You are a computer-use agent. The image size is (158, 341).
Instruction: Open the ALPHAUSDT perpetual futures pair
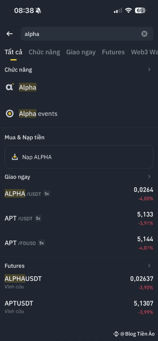(x=79, y=282)
